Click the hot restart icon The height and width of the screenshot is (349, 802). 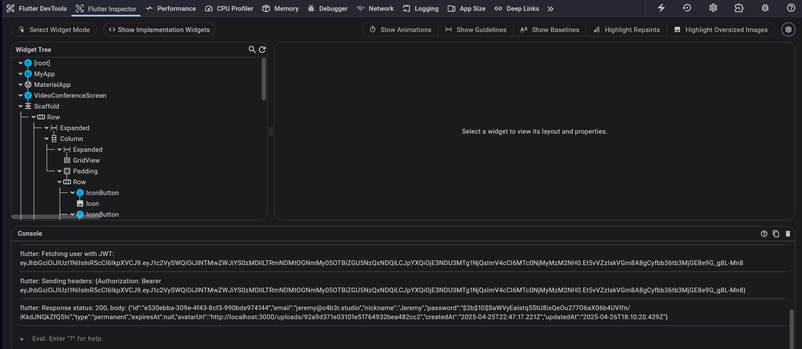click(687, 8)
